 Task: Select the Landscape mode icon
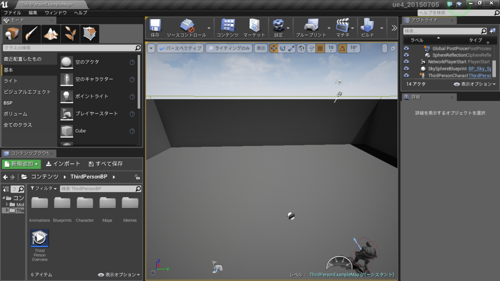coord(51,34)
